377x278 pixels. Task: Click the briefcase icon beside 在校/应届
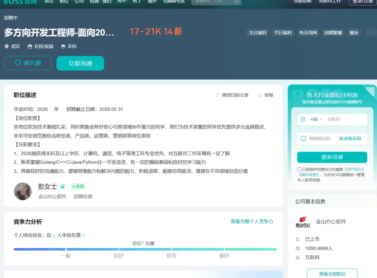(x=30, y=46)
